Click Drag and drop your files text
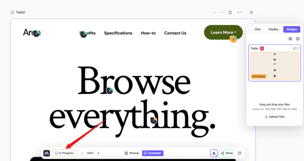 pos(275,104)
